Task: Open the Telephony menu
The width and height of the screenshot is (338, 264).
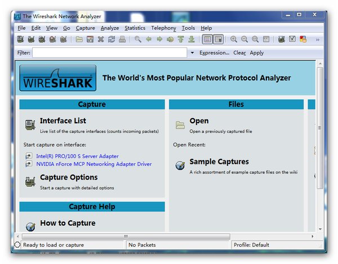Action: coord(163,28)
